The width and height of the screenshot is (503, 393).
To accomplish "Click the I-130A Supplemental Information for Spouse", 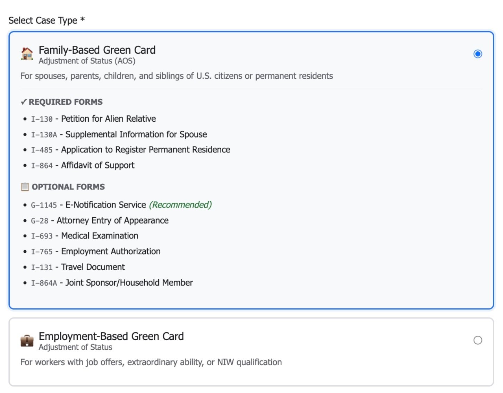I will coord(119,134).
